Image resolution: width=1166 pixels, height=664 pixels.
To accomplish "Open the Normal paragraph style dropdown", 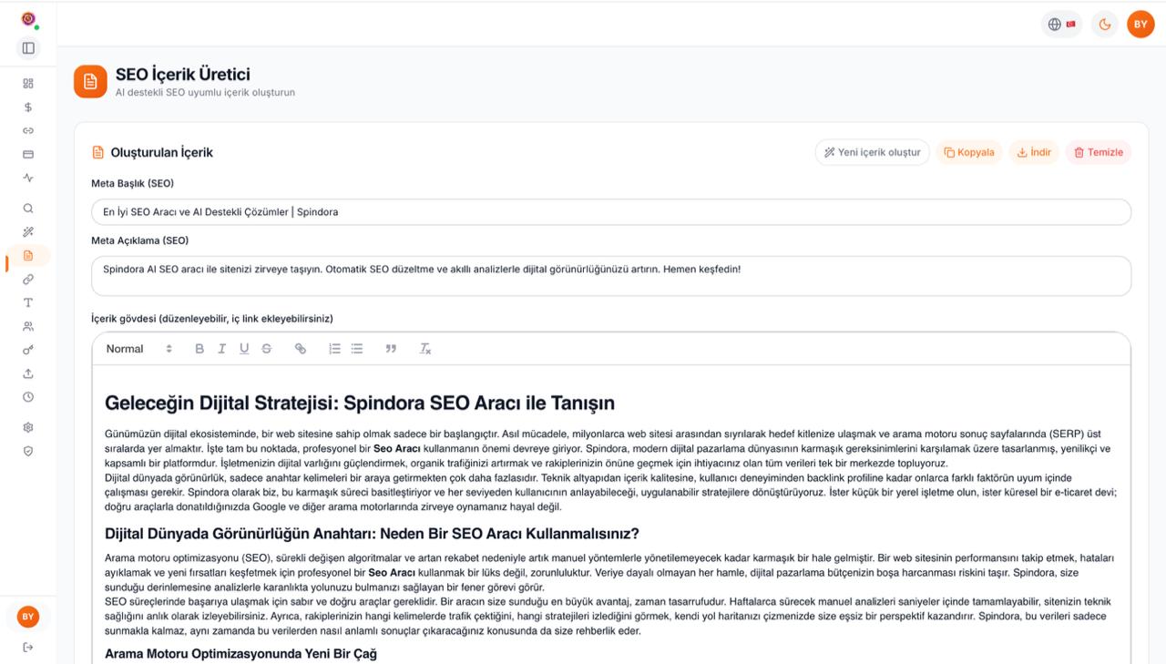I will 138,349.
